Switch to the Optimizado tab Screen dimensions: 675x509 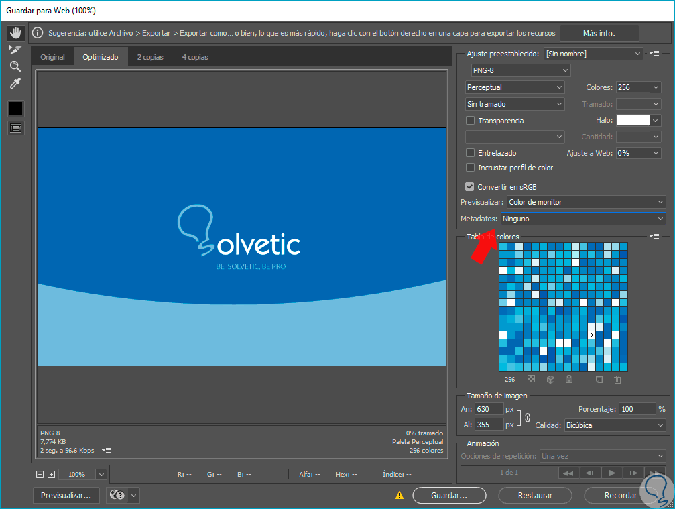point(101,57)
